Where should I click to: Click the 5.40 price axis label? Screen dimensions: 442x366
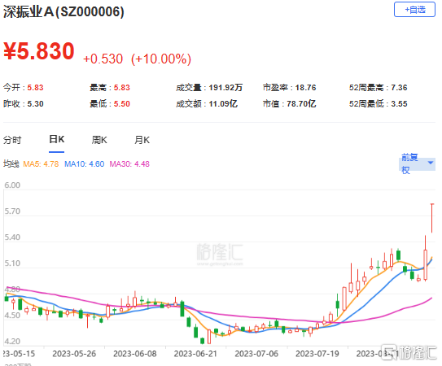pyautogui.click(x=12, y=237)
